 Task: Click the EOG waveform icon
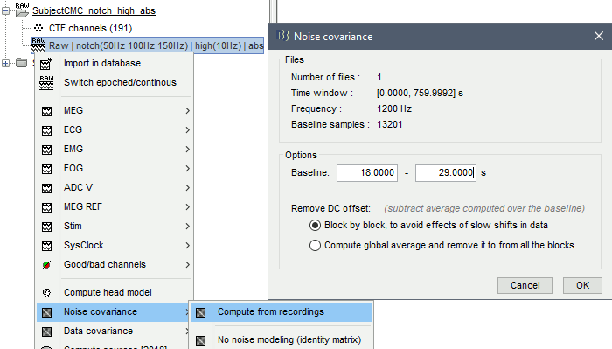pyautogui.click(x=47, y=169)
